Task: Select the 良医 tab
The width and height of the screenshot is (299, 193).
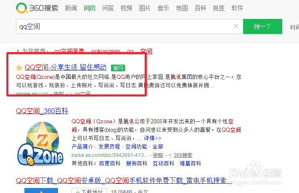Action: click(x=219, y=8)
